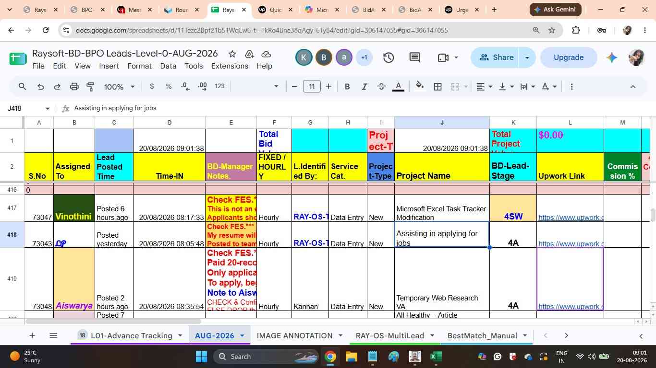Click the search menus magnifier icon
Image resolution: width=656 pixels, height=368 pixels.
coord(23,87)
